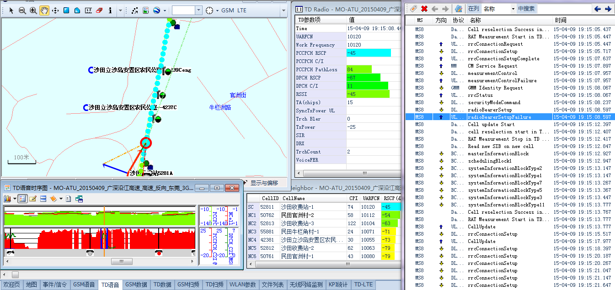Click the red X delete icon
615x290 pixels.
pos(424,9)
